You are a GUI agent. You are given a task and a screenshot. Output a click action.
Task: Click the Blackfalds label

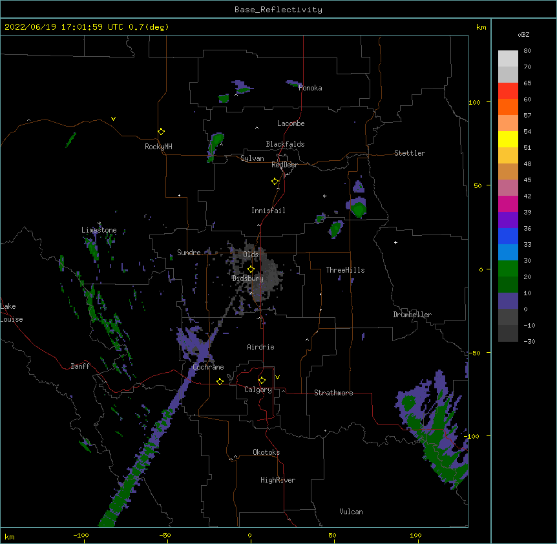285,144
